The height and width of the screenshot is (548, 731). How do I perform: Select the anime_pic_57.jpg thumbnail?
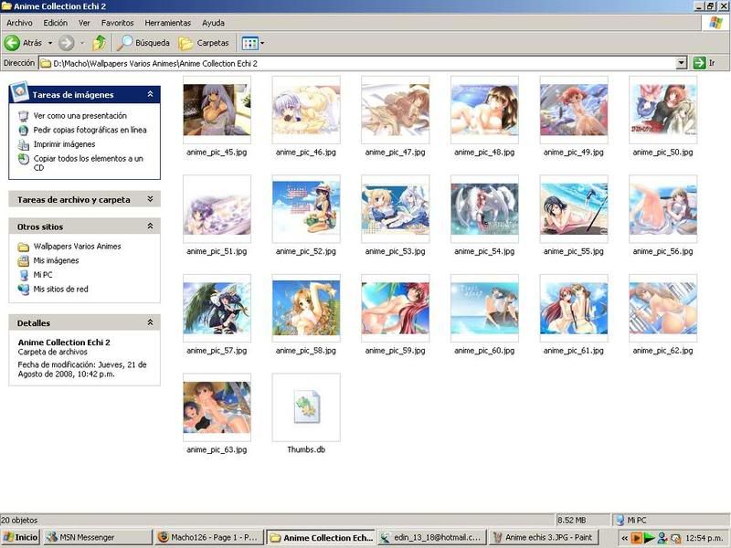[x=217, y=308]
